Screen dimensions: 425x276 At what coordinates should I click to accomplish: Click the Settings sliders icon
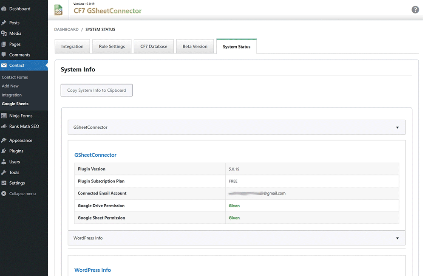[x=4, y=183]
